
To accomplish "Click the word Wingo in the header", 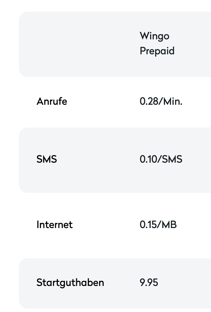I will point(155,36).
